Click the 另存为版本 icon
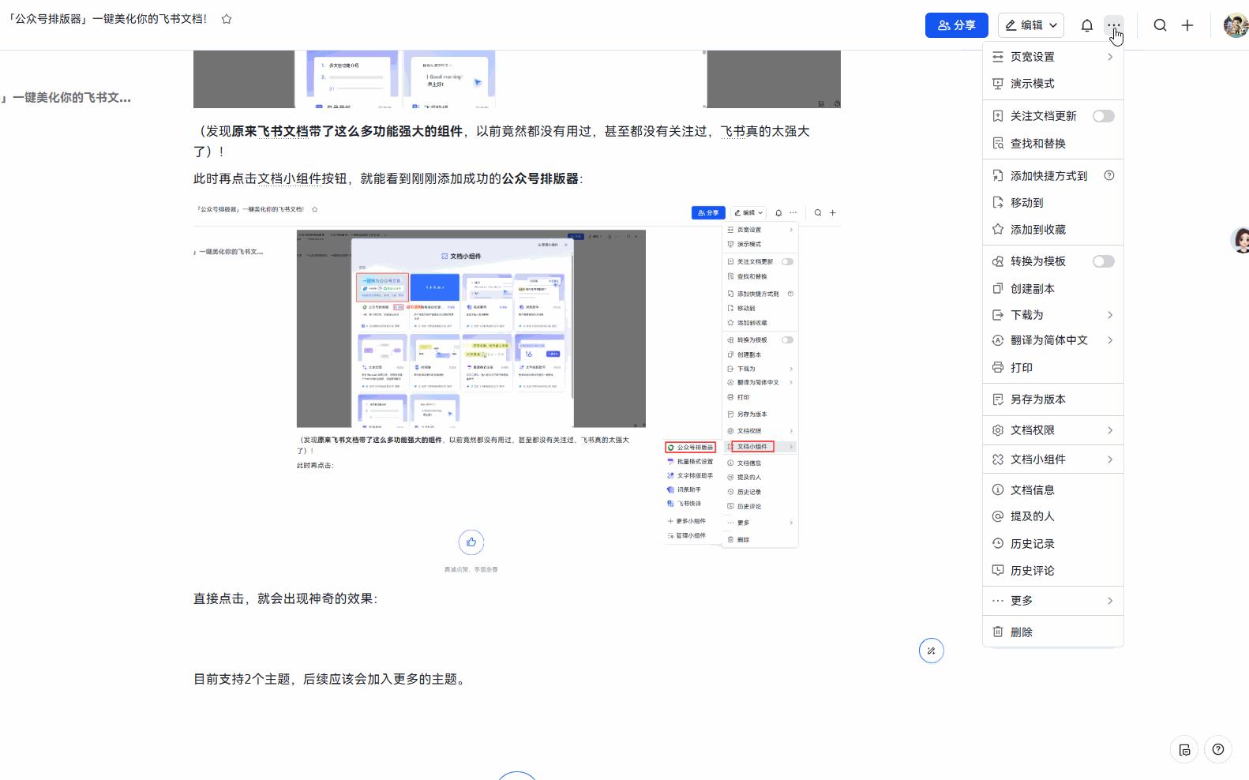 (x=998, y=399)
